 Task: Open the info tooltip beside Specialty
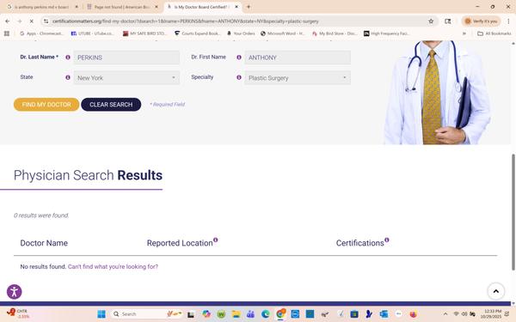239,77
